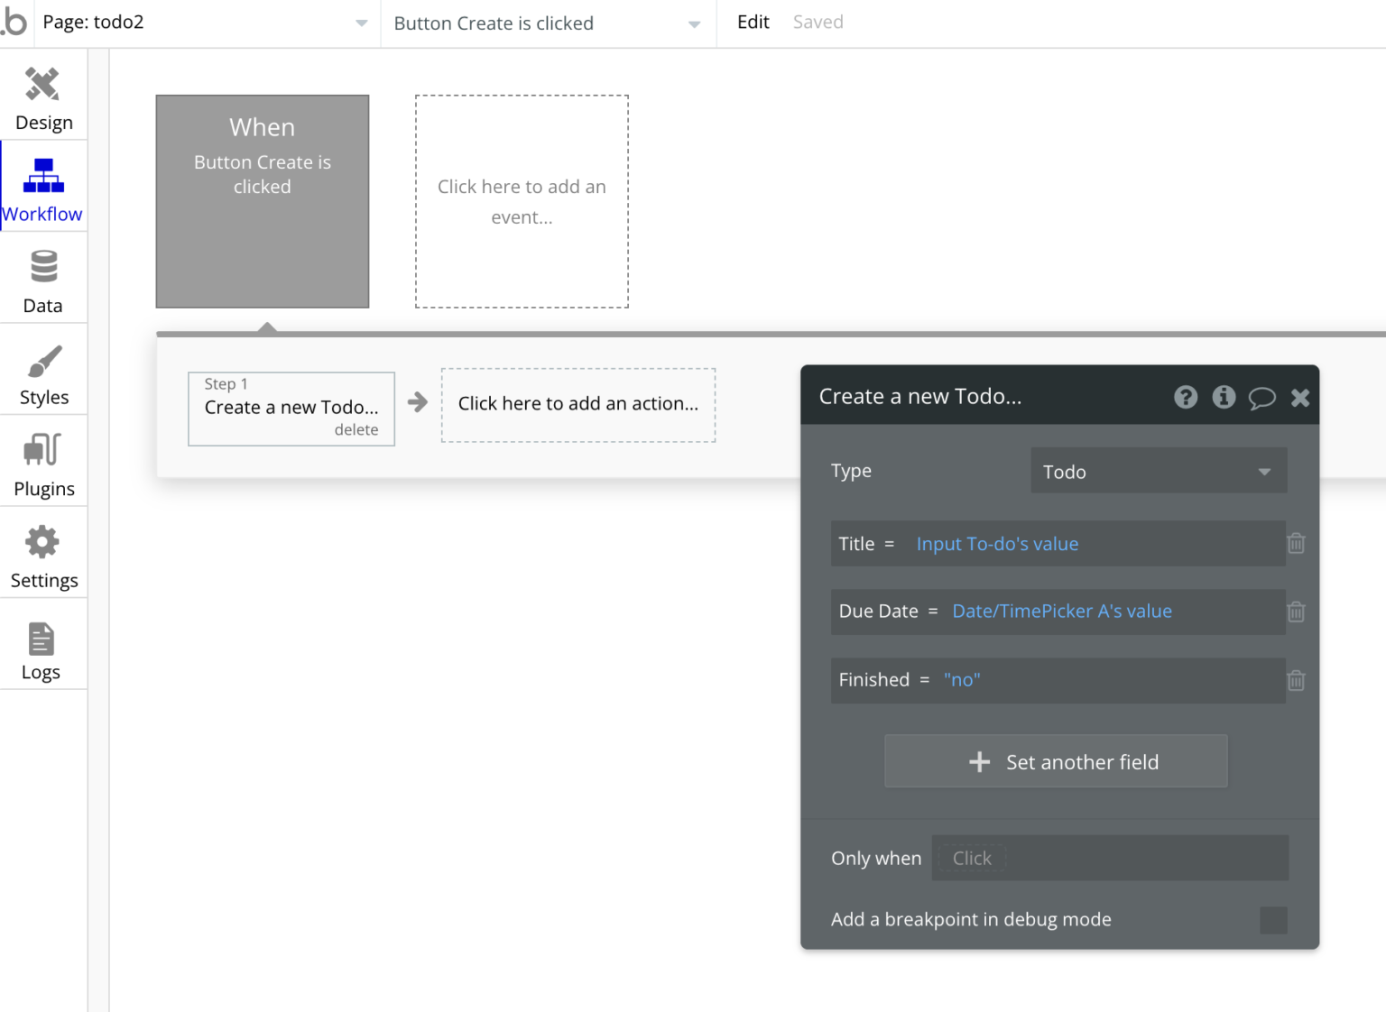Click the help question mark icon
1386x1012 pixels.
coord(1186,397)
